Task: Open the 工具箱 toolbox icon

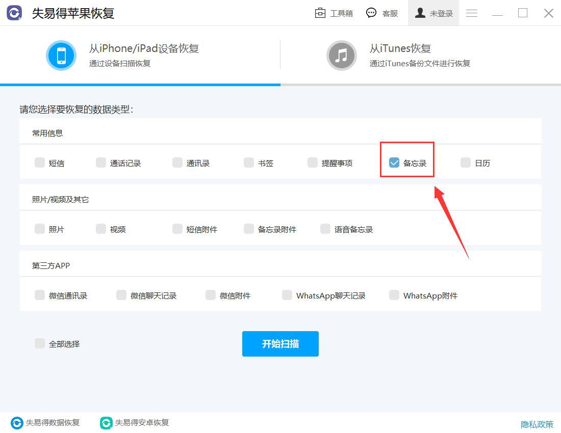Action: [x=320, y=13]
